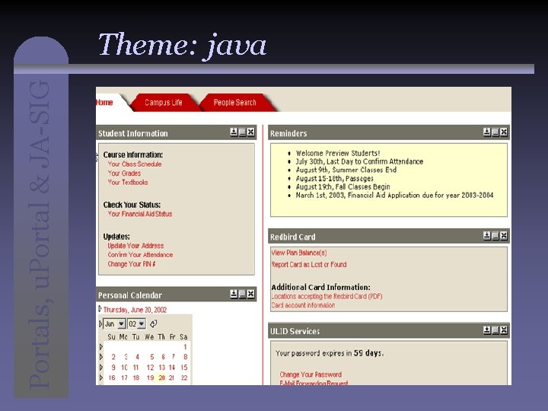
Task: Click the Thursday, June 20, 2002 date link
Action: tap(135, 310)
